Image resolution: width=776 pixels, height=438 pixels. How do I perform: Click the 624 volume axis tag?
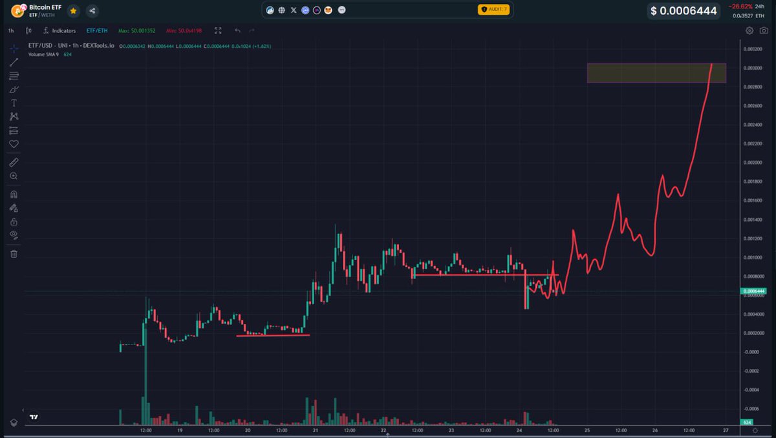point(748,422)
